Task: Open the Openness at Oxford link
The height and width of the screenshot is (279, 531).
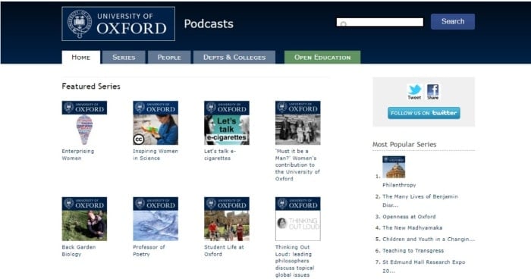Action: pos(409,217)
